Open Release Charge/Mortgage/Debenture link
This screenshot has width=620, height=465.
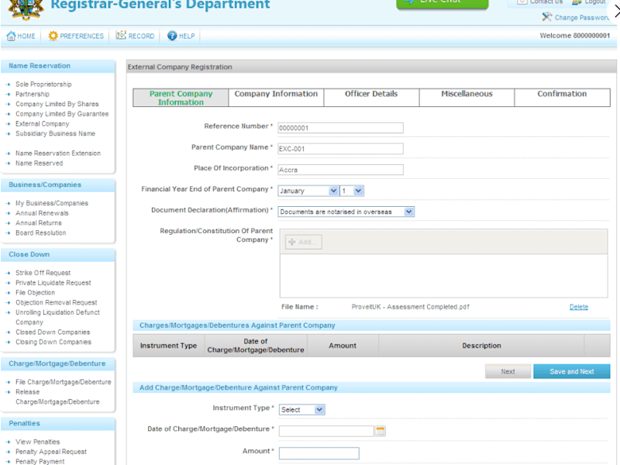[x=57, y=397]
